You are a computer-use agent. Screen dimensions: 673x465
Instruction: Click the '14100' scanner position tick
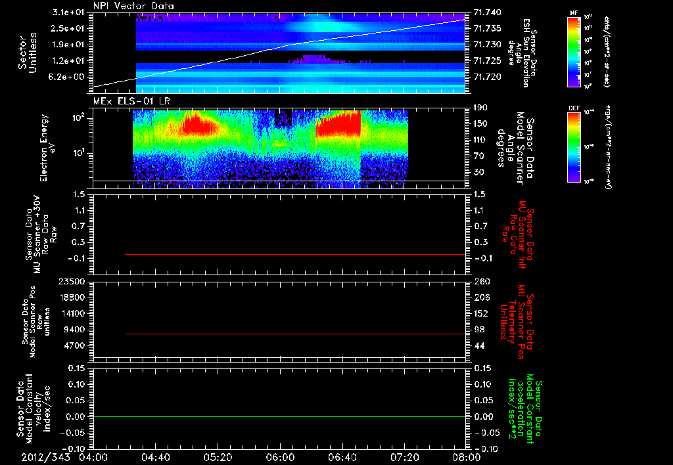(x=71, y=313)
